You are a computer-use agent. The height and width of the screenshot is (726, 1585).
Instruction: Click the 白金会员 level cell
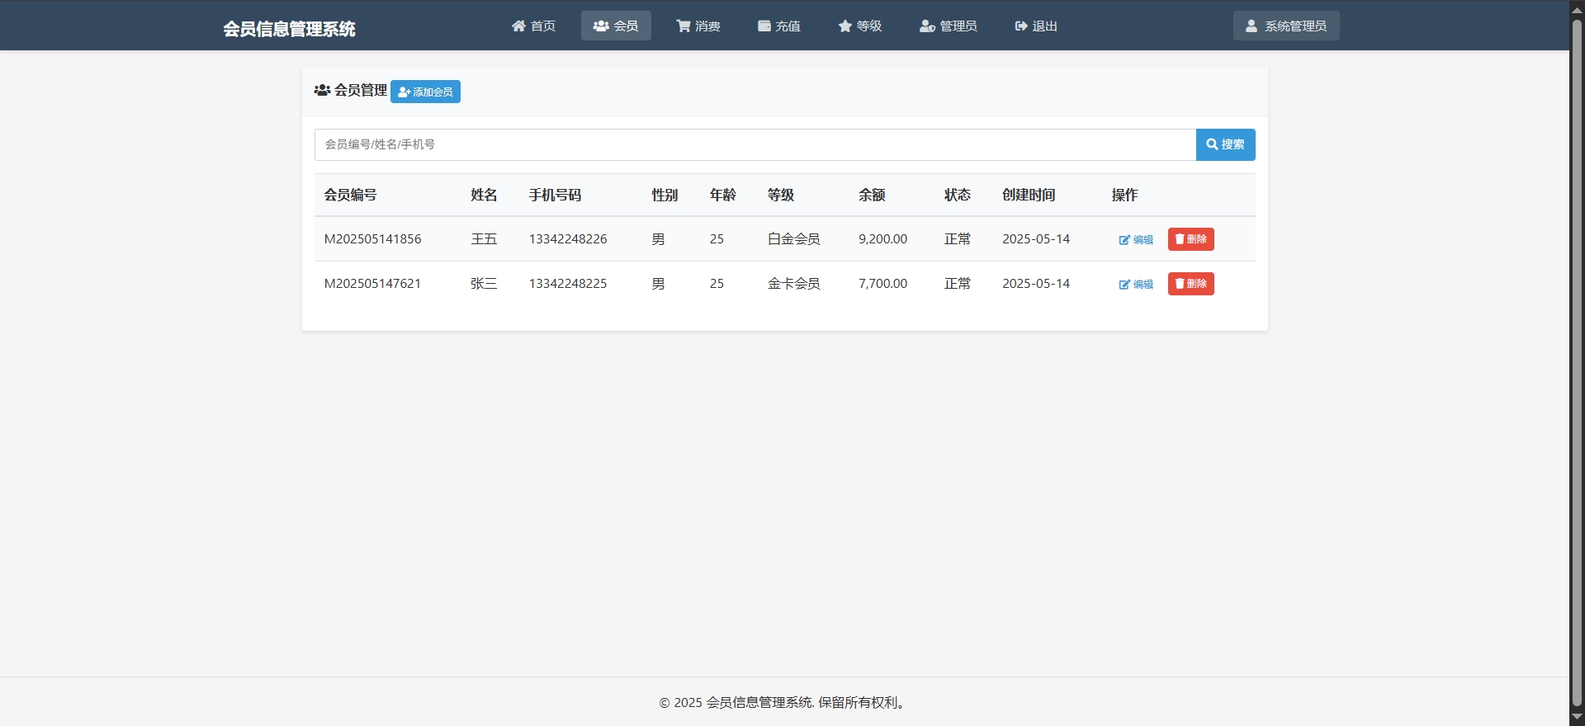[x=793, y=239]
